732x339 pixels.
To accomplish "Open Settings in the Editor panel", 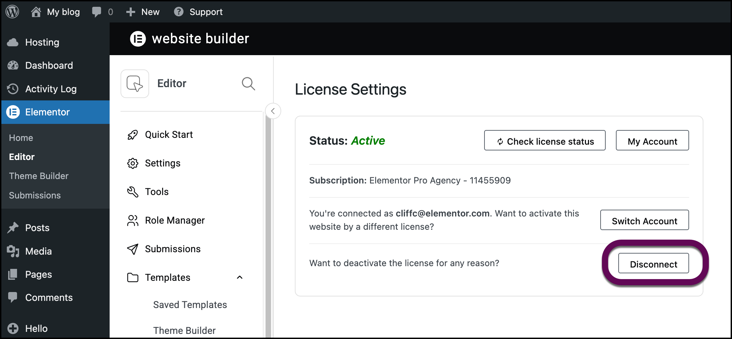I will (162, 163).
